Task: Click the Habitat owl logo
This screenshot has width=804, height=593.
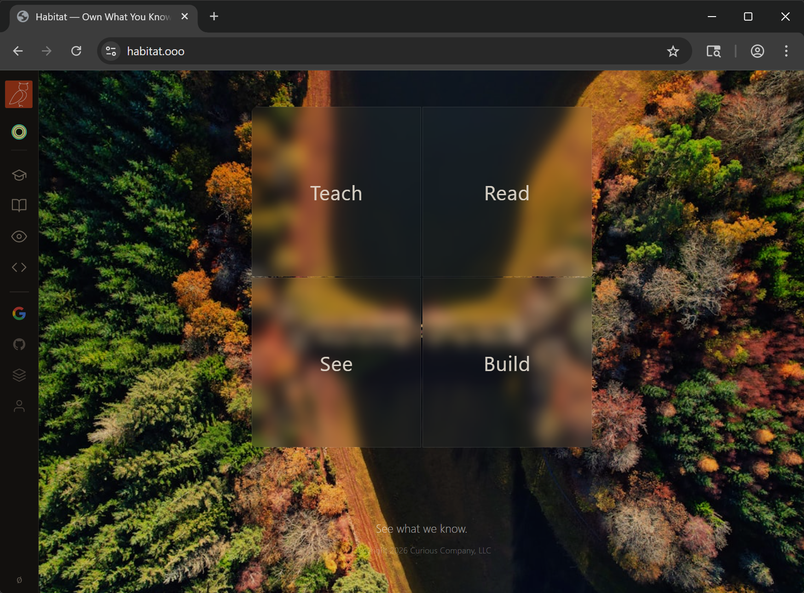Action: pyautogui.click(x=19, y=94)
